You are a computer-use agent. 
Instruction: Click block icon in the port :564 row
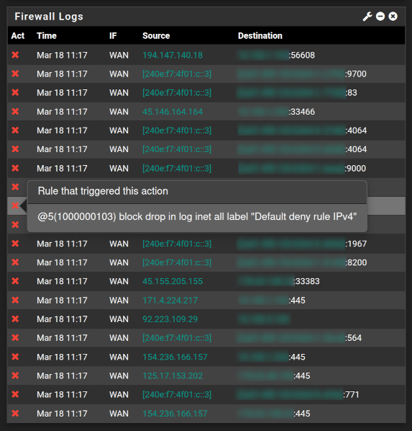coord(15,337)
